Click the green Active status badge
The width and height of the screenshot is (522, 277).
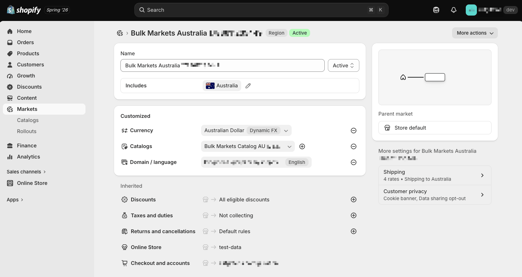300,33
